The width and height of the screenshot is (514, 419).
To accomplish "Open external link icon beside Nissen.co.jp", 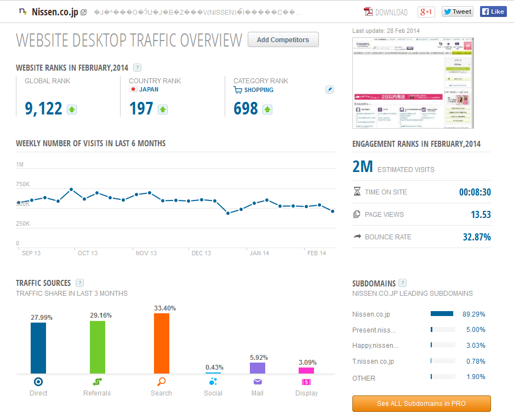I will (84, 13).
